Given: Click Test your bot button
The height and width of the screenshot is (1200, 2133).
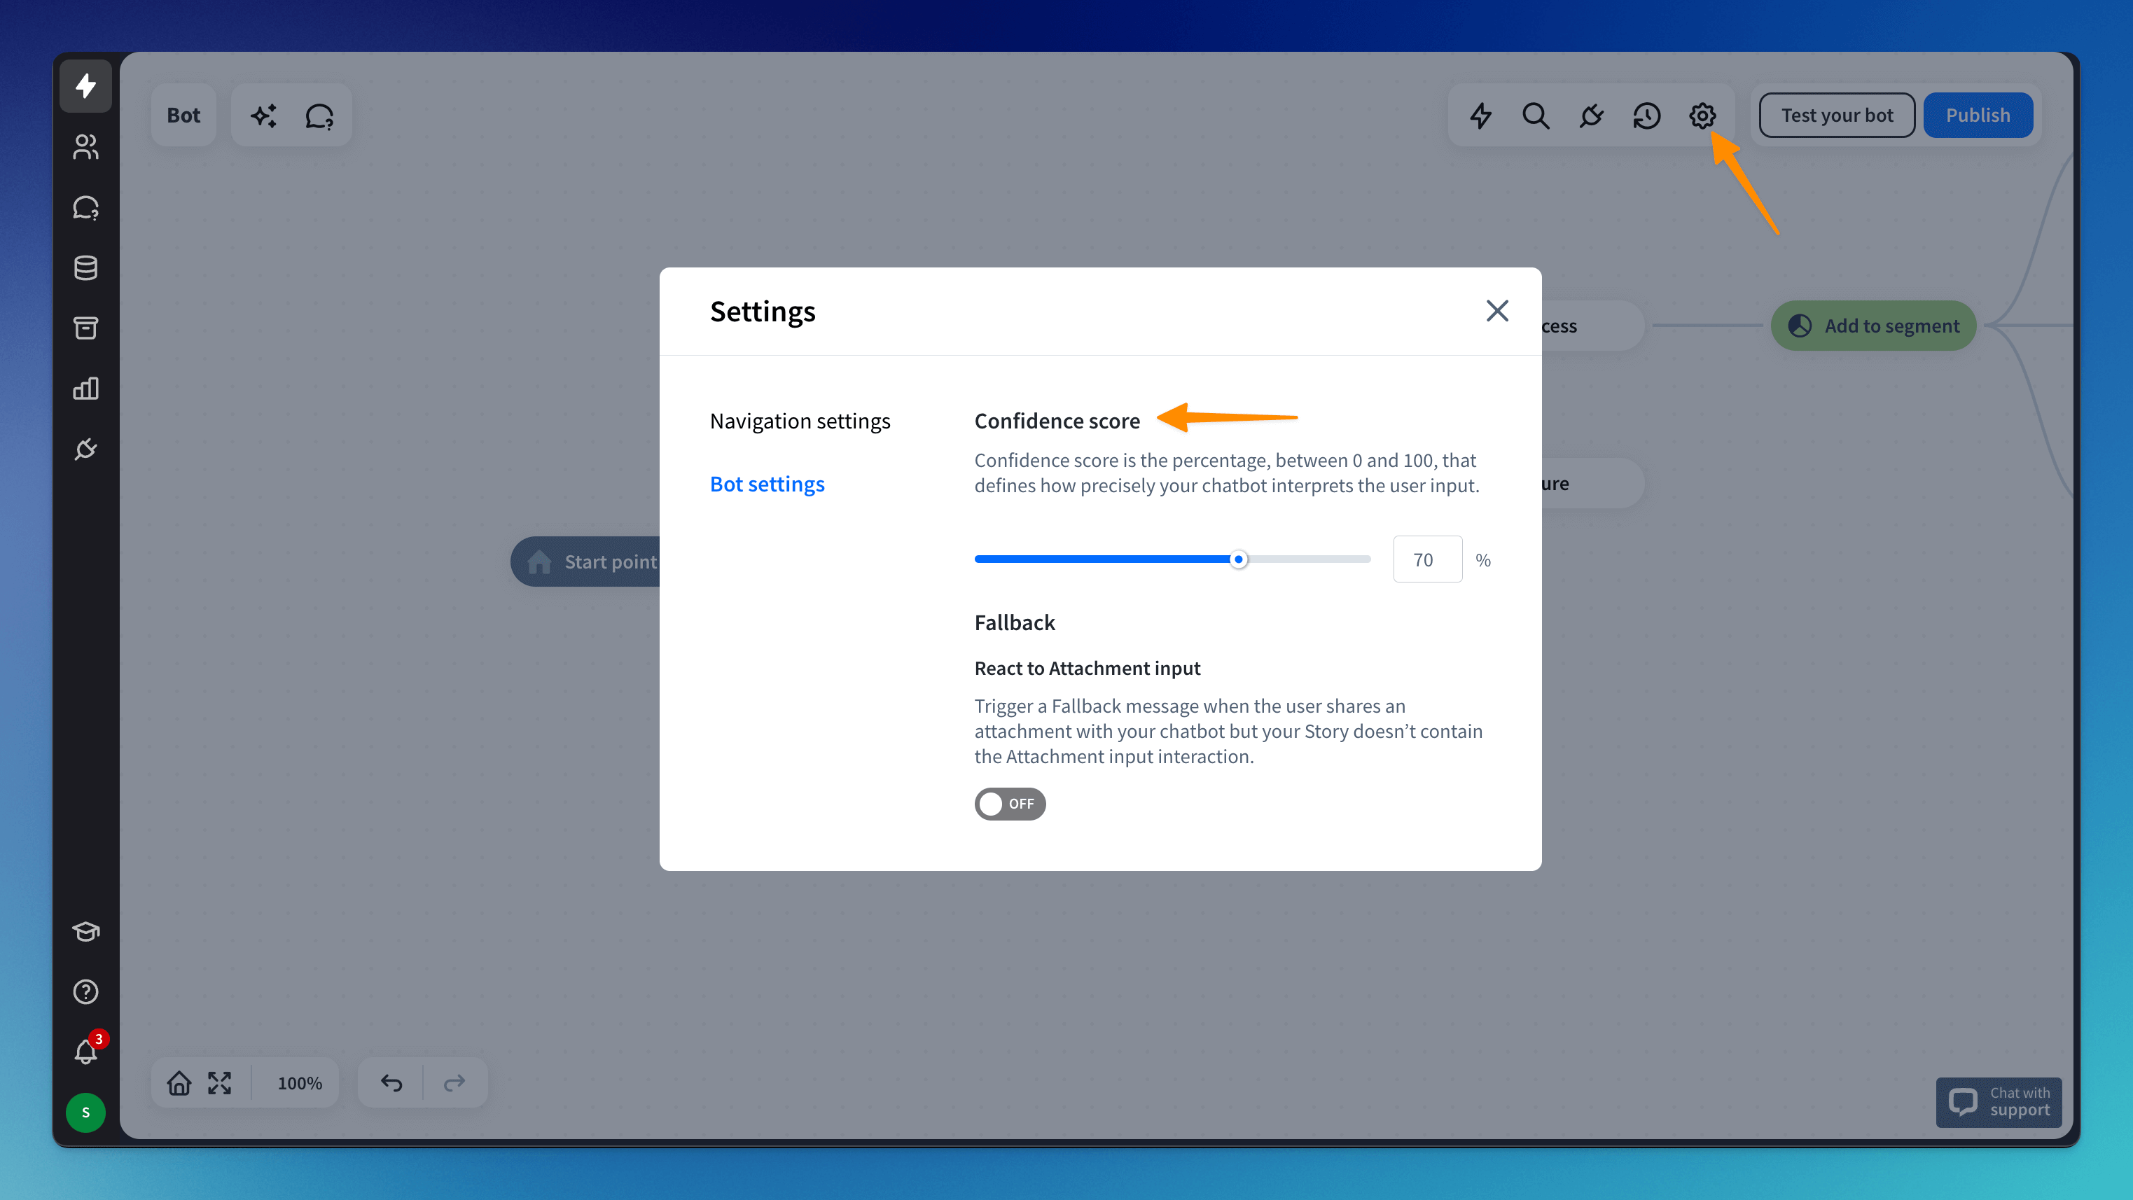Looking at the screenshot, I should (x=1837, y=116).
